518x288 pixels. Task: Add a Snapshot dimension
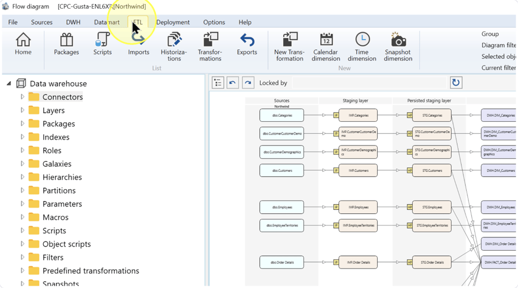[x=398, y=47]
